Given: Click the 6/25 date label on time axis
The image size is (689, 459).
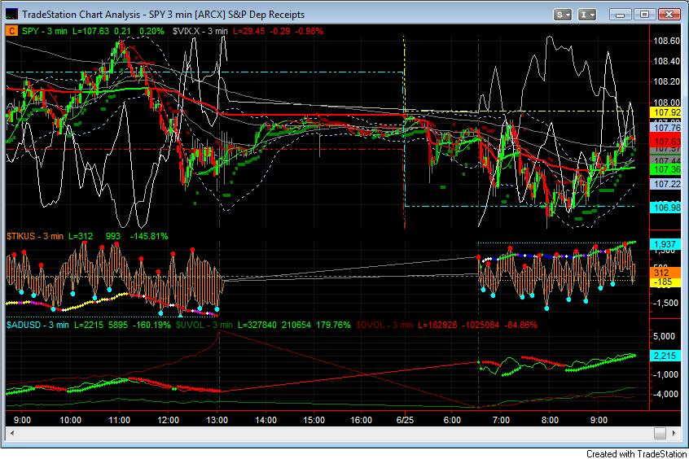Looking at the screenshot, I should click(x=405, y=420).
